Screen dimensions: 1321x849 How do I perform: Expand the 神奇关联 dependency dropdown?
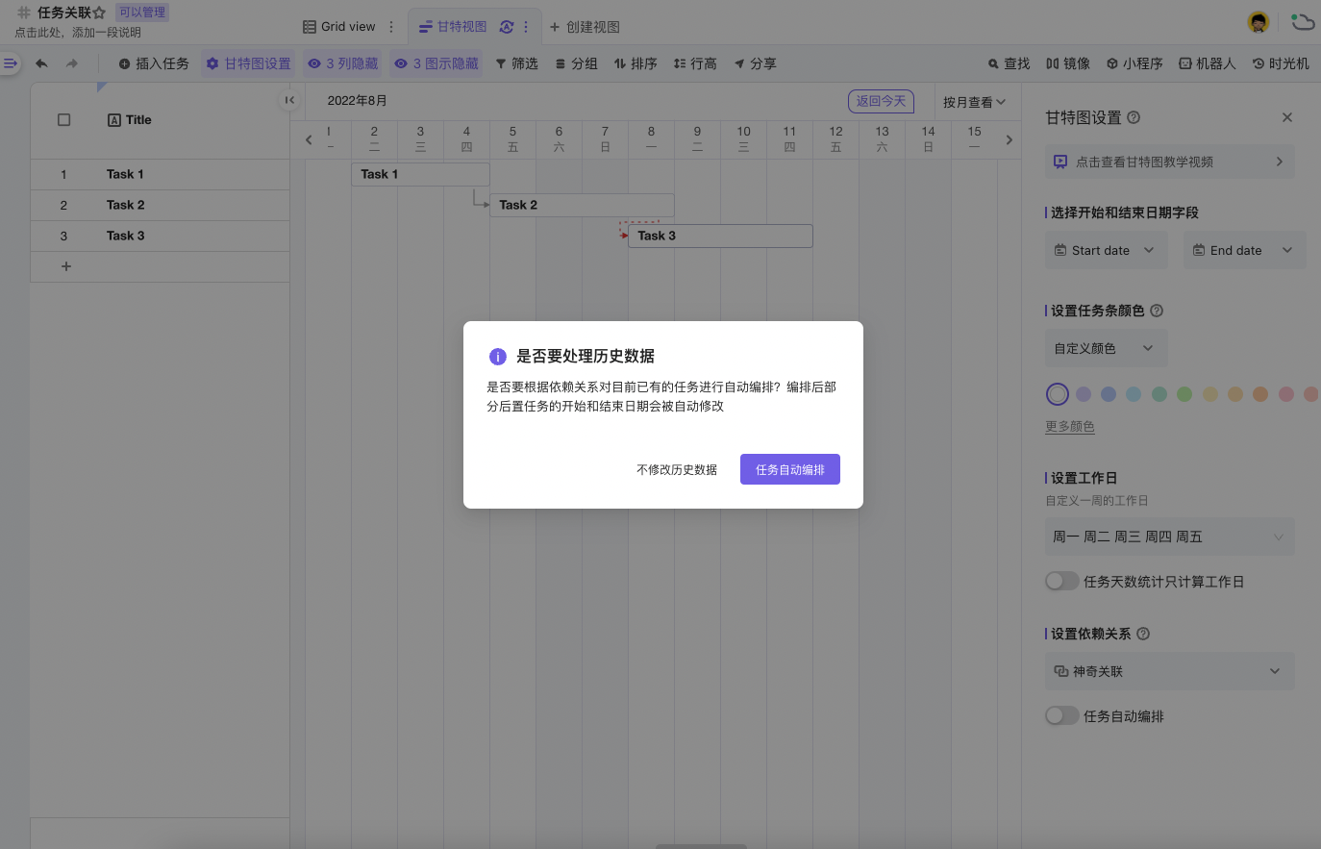[x=1169, y=671]
